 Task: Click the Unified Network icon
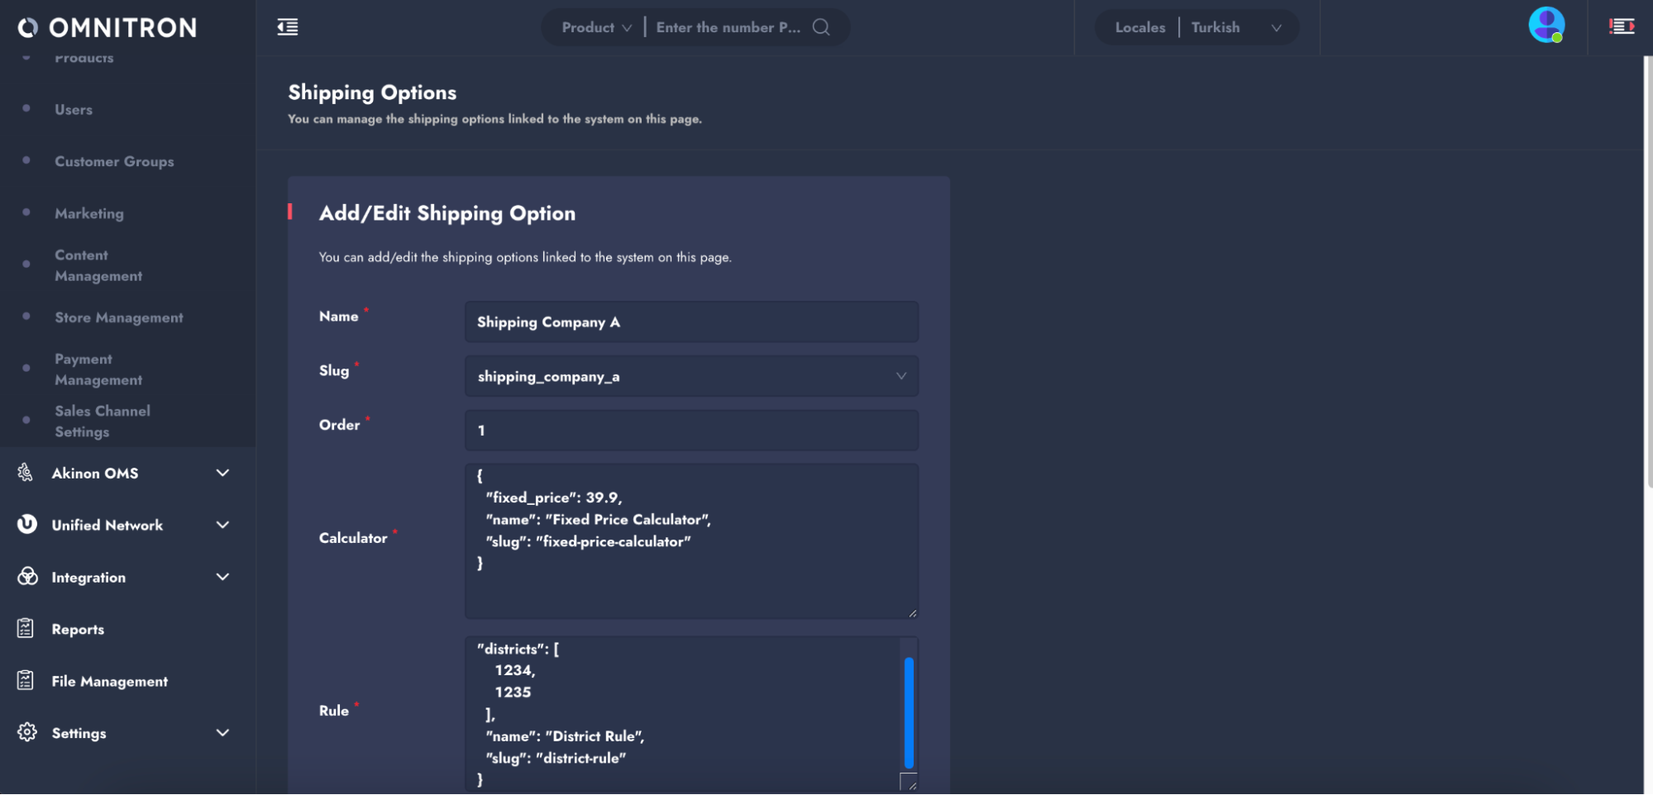(x=27, y=525)
